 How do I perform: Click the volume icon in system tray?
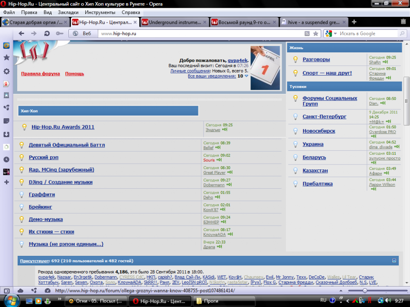tap(388, 301)
